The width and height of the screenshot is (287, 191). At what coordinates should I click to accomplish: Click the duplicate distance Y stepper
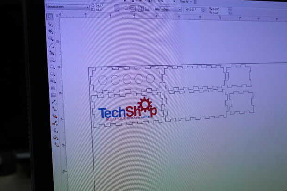(x=230, y=13)
